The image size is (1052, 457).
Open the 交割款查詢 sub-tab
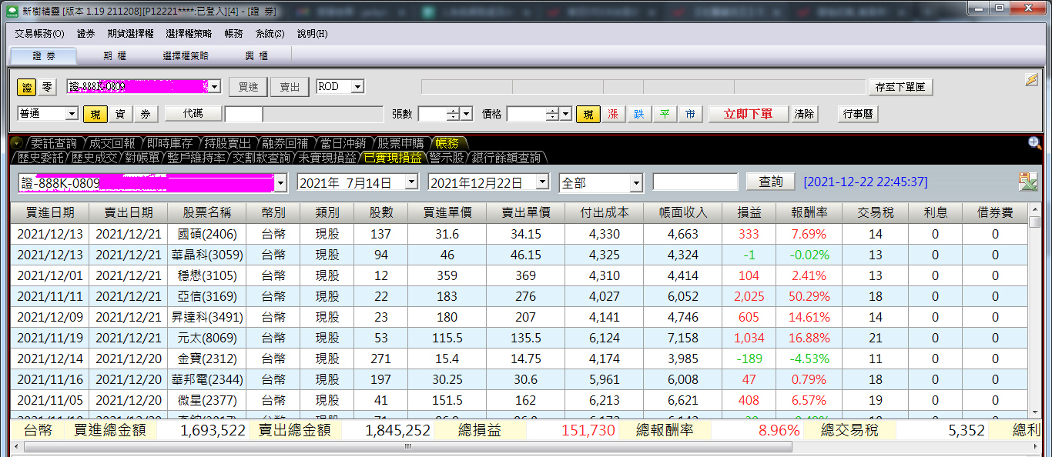[263, 158]
